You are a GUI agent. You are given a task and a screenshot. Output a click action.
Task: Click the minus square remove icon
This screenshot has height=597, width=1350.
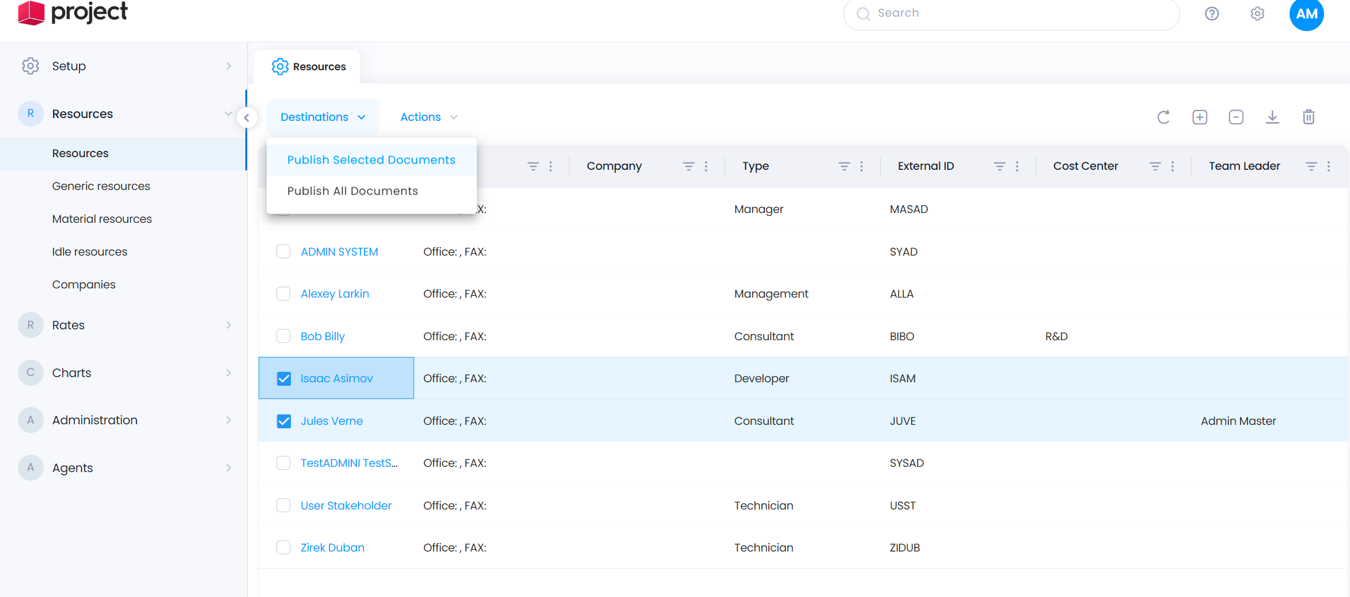(1236, 117)
